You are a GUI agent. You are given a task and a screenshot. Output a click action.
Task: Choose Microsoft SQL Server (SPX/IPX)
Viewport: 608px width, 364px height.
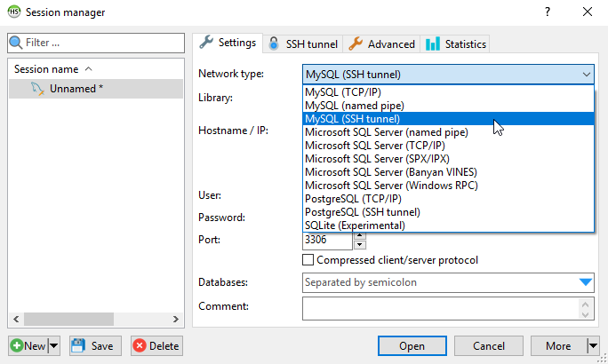(x=448, y=159)
